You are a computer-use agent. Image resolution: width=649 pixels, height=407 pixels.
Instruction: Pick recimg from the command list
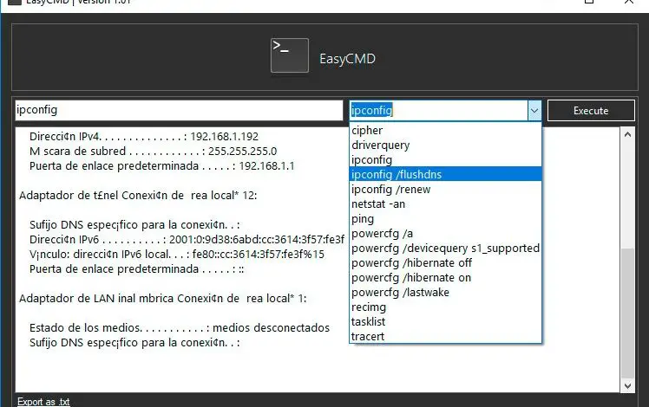point(445,307)
